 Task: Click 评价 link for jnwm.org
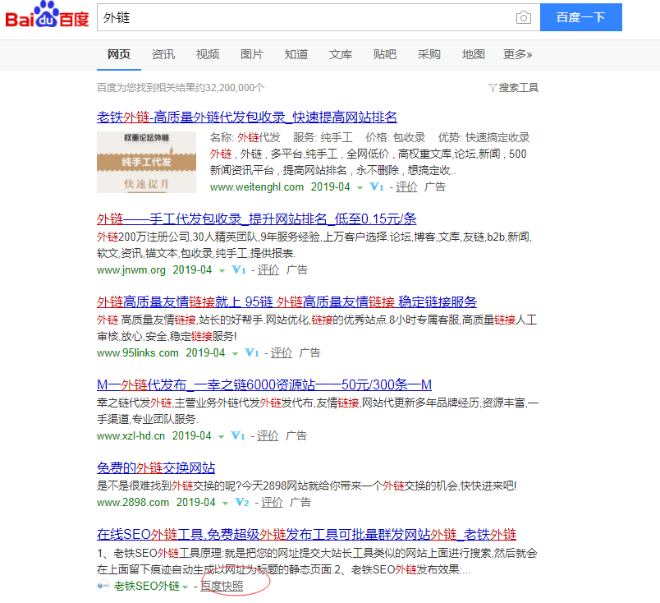point(268,269)
